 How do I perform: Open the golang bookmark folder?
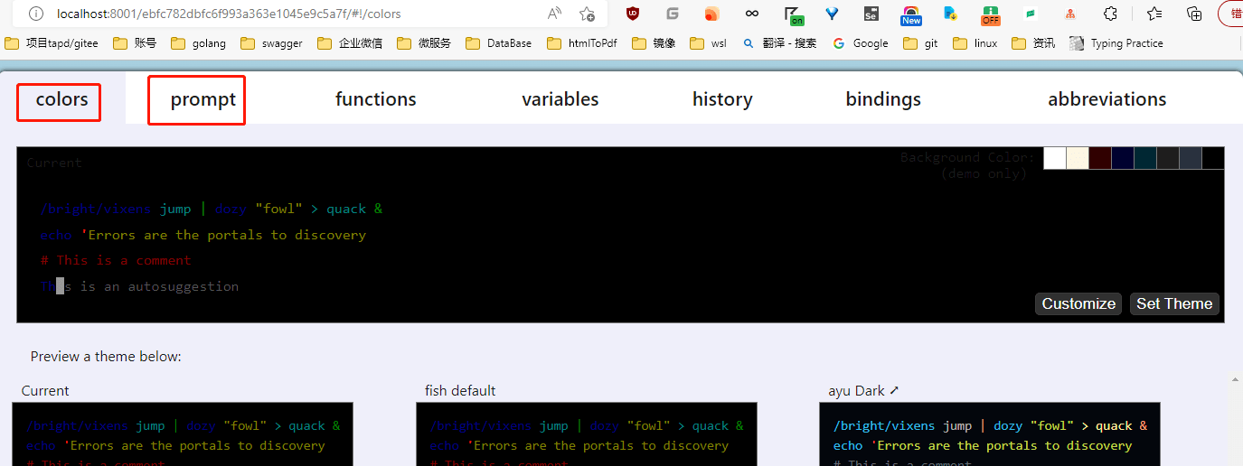(x=198, y=43)
